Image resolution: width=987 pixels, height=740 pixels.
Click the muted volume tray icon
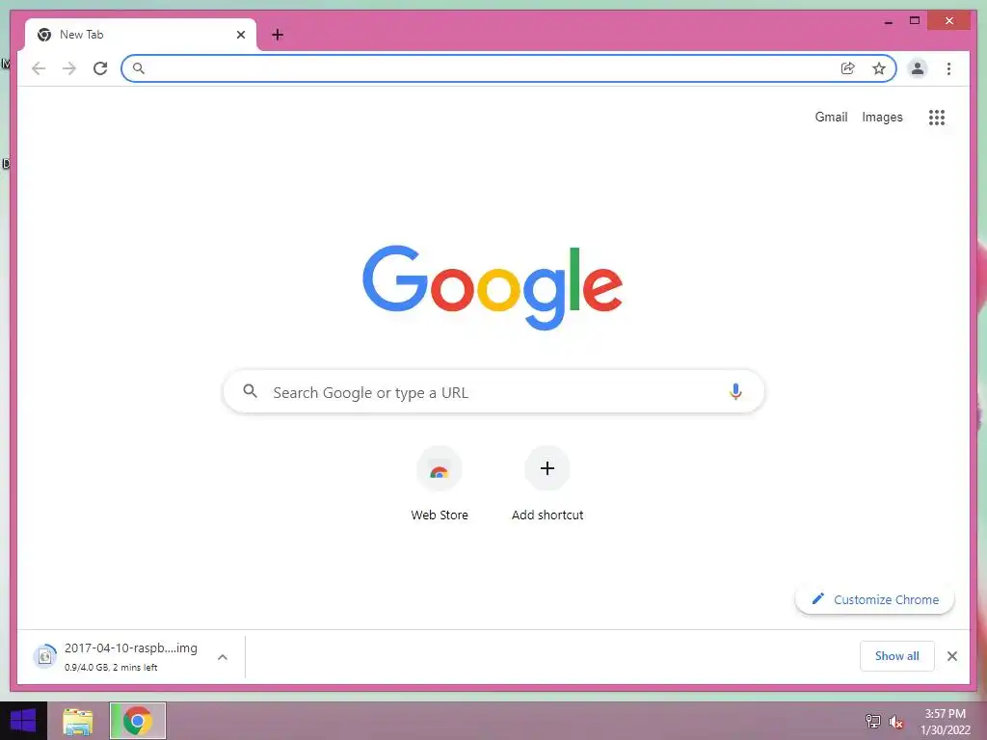click(x=895, y=721)
